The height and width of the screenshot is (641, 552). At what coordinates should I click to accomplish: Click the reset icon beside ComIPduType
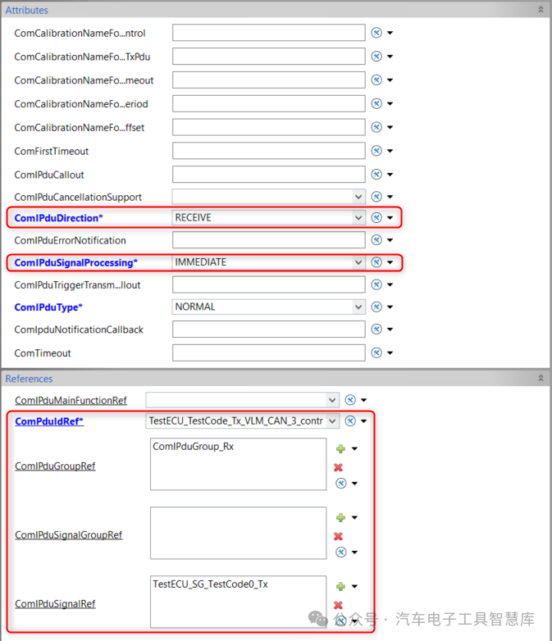tap(376, 307)
